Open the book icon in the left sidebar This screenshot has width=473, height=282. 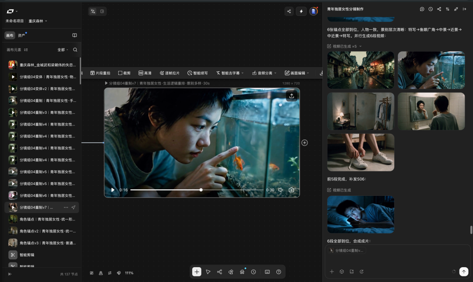(x=74, y=35)
